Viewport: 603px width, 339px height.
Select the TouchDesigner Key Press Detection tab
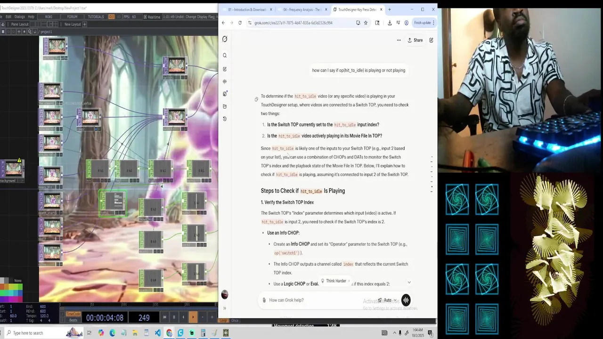point(357,9)
